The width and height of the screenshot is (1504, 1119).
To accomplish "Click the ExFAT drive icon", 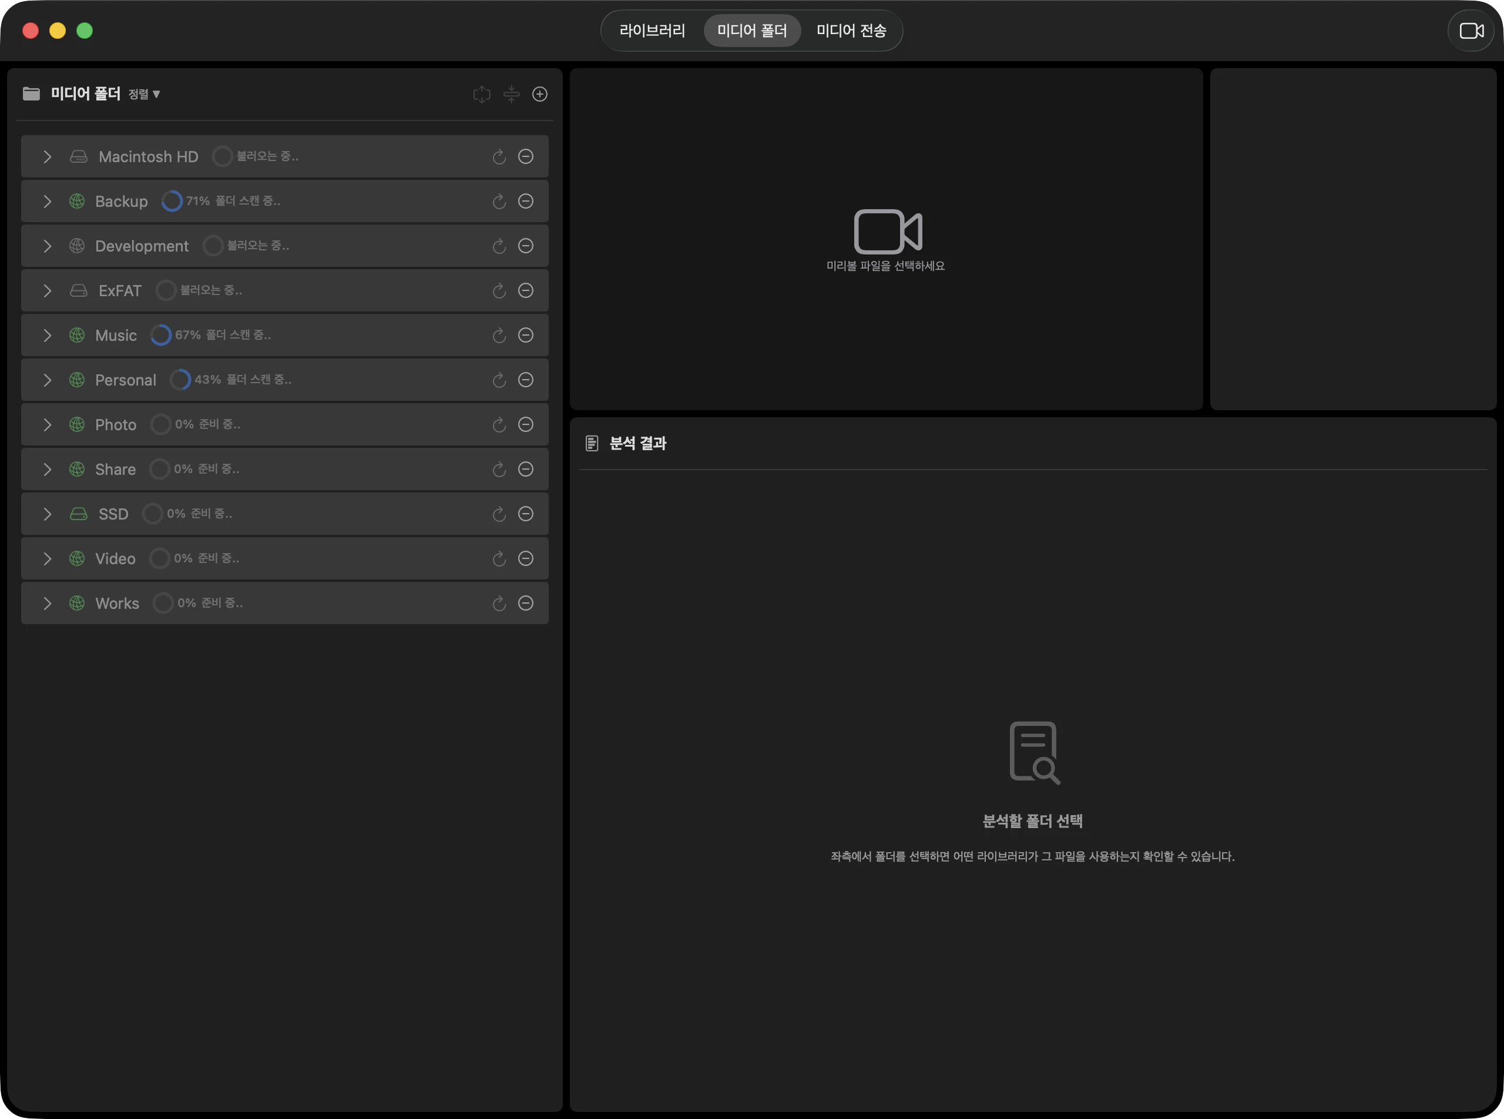I will [x=79, y=290].
